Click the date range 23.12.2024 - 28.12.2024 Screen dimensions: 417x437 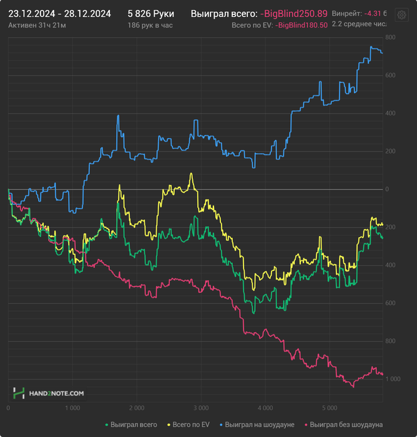(59, 13)
